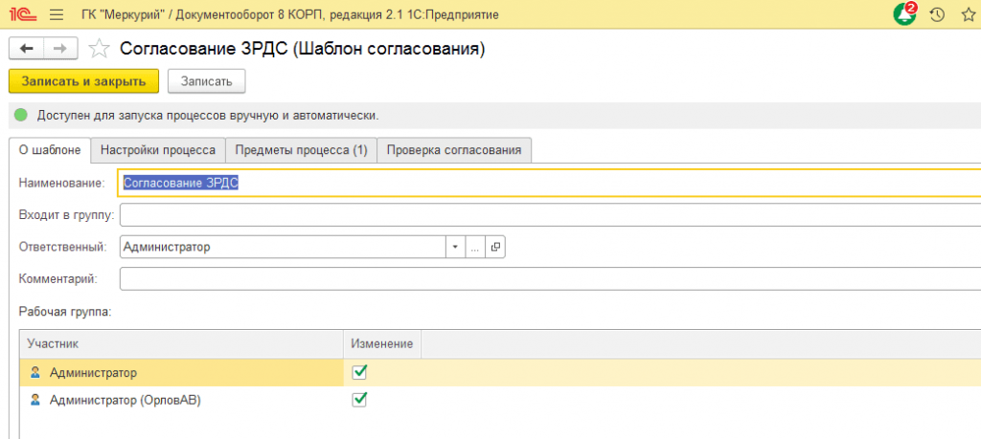Toggle Изменение checkbox for Администратор (ОрловАВ)
This screenshot has width=981, height=439.
[360, 400]
